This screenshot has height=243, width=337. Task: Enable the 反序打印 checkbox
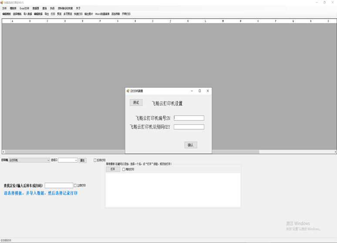point(95,160)
